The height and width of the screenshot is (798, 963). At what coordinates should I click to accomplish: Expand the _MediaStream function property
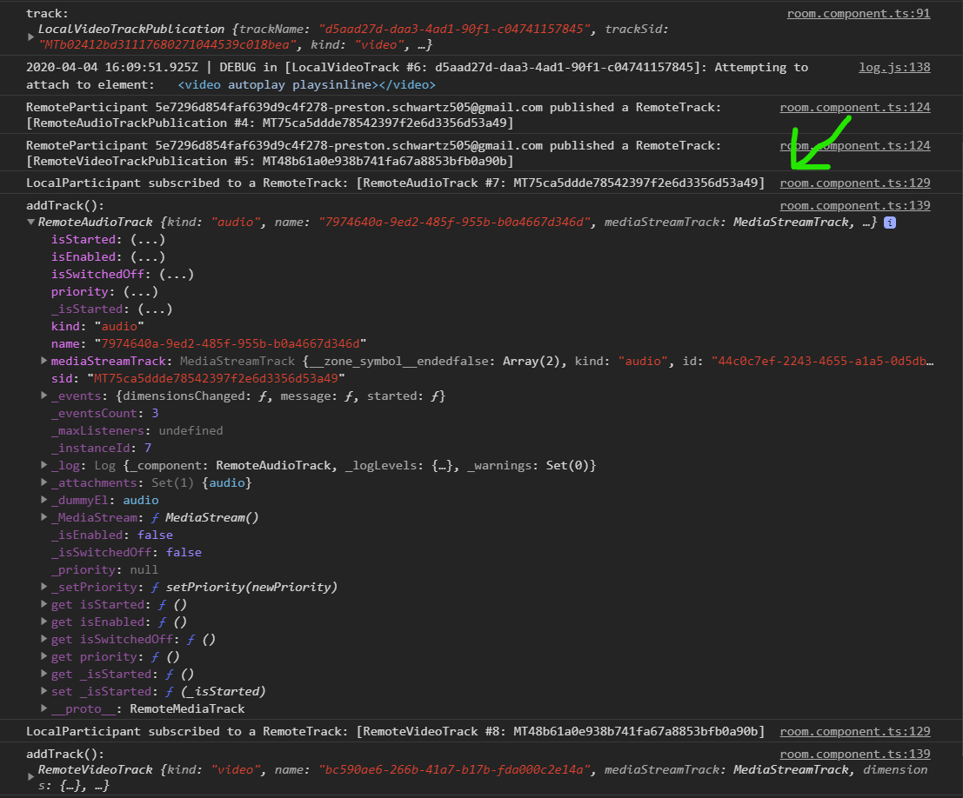[x=43, y=517]
